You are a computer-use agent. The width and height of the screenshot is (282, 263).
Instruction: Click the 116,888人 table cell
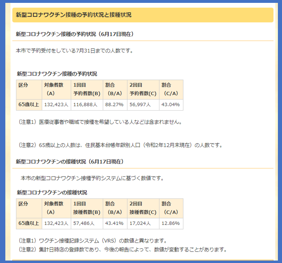coord(85,104)
